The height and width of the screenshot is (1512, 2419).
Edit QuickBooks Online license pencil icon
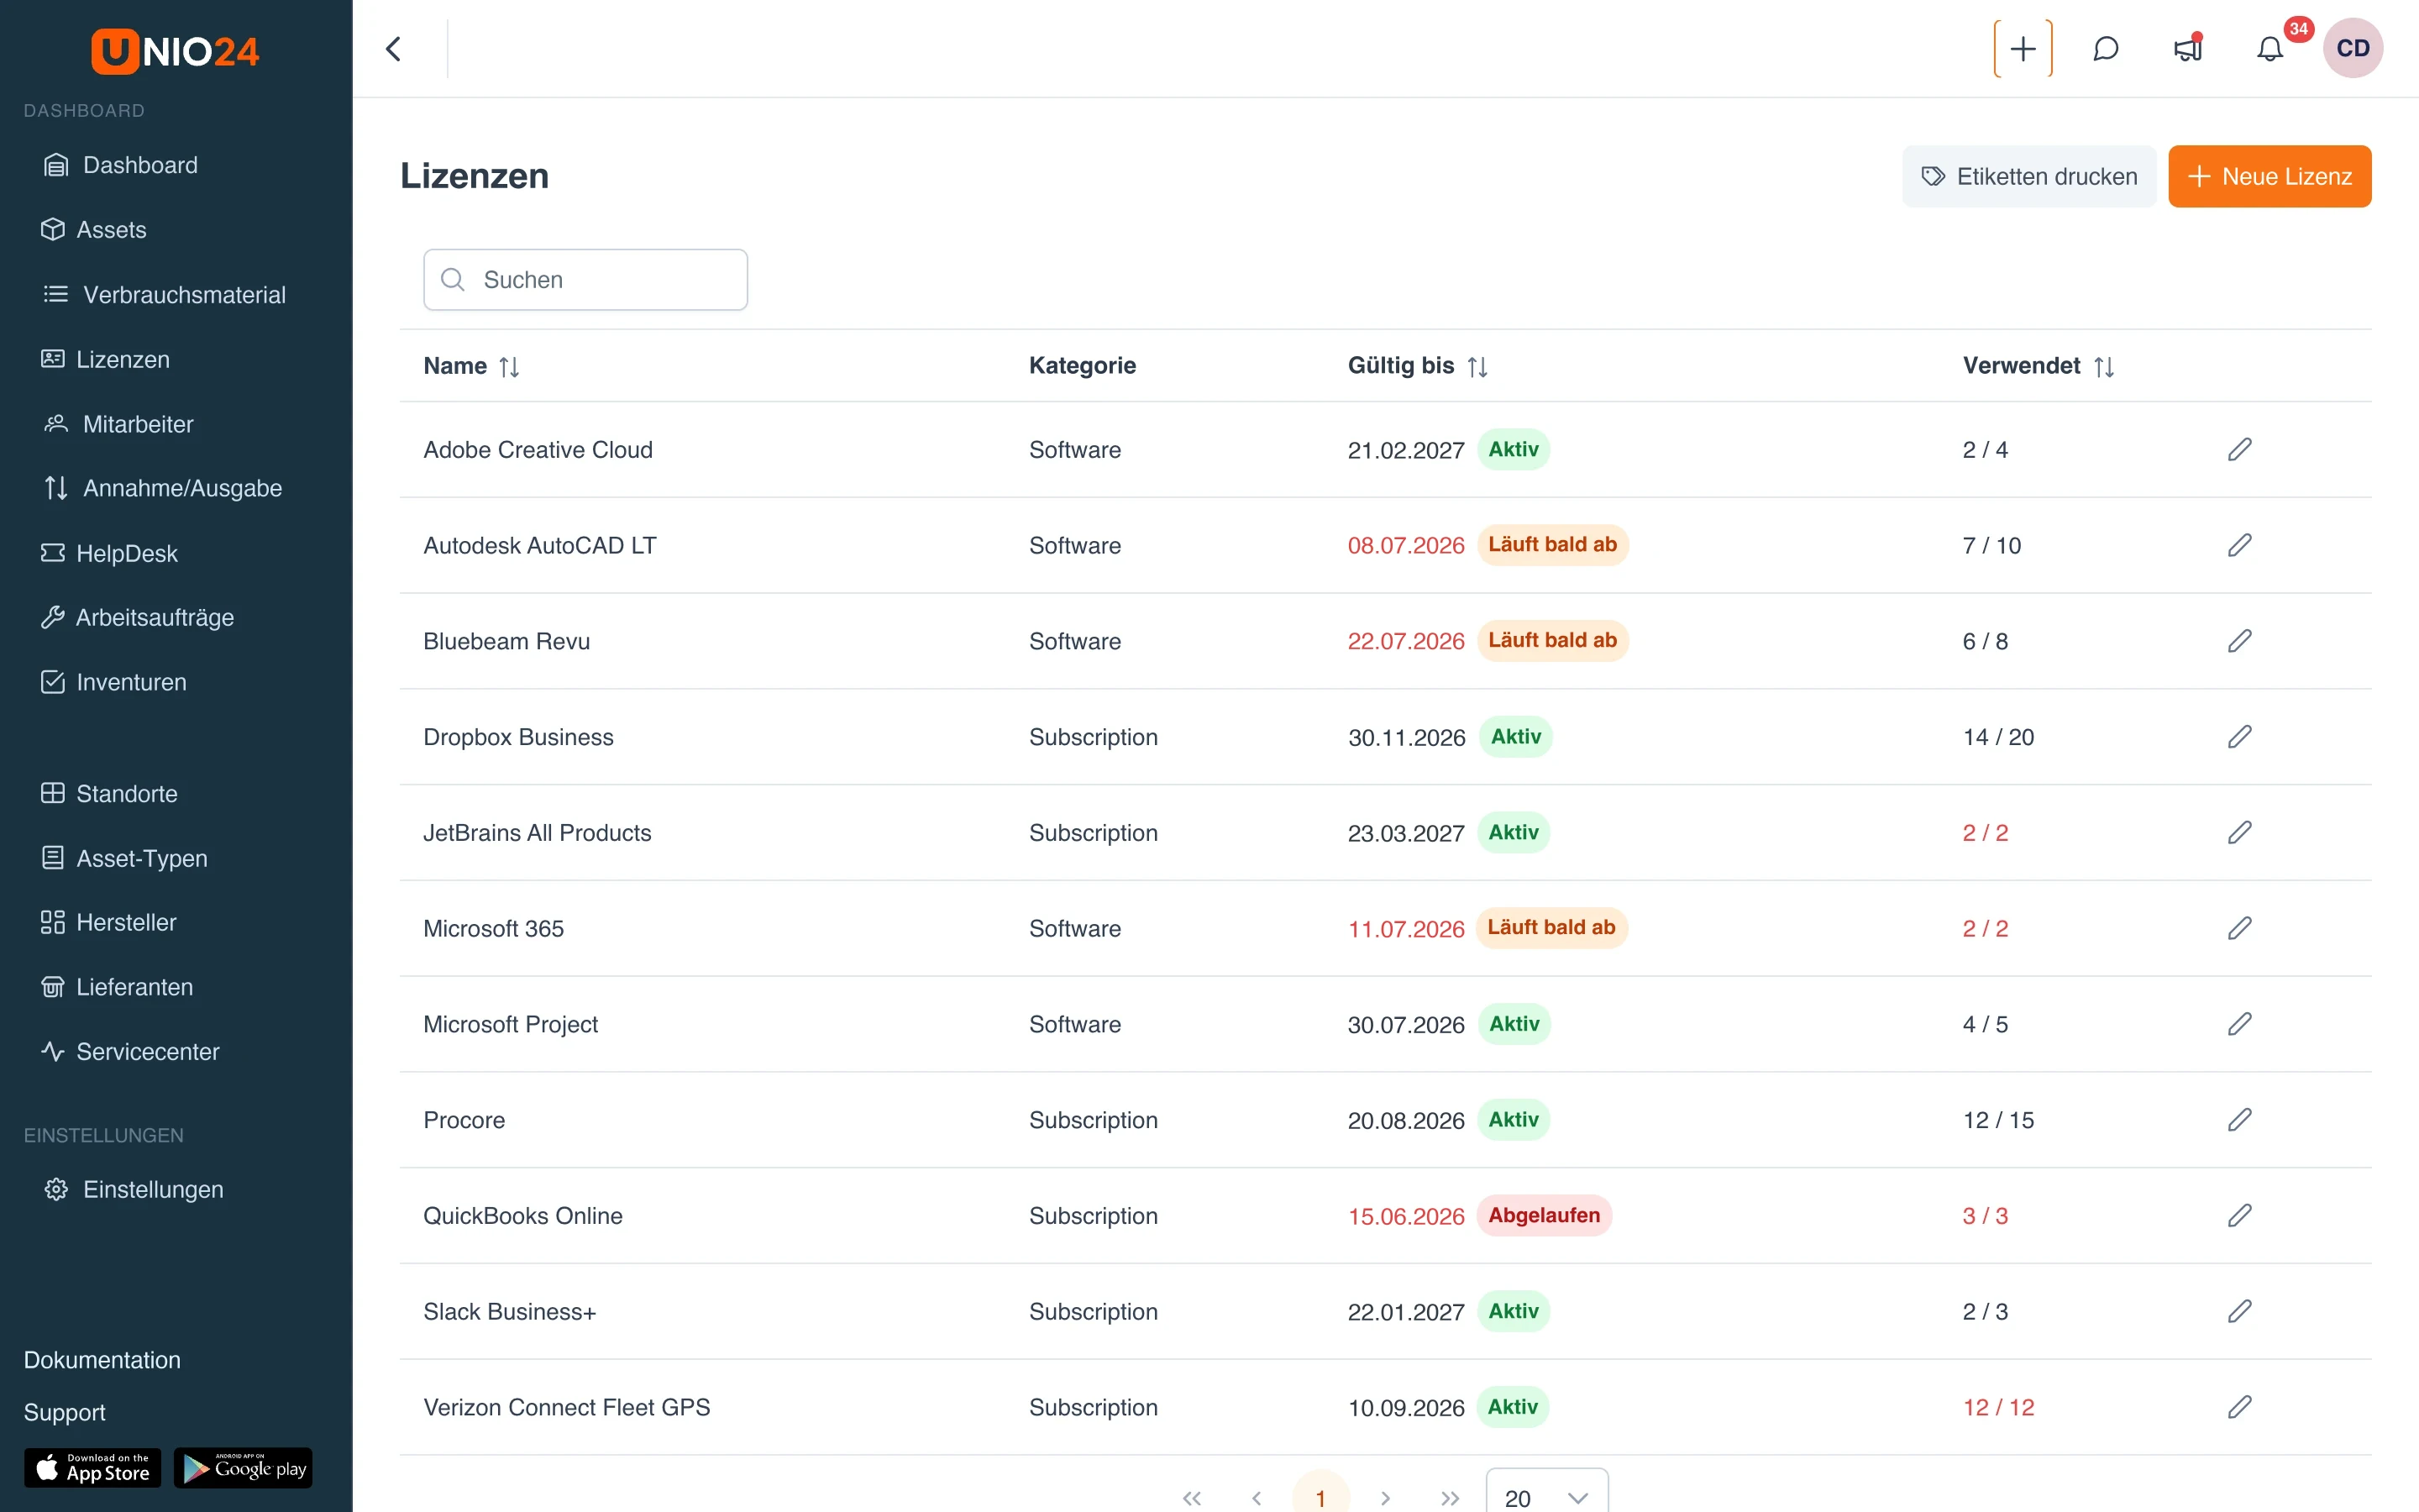pos(2239,1216)
